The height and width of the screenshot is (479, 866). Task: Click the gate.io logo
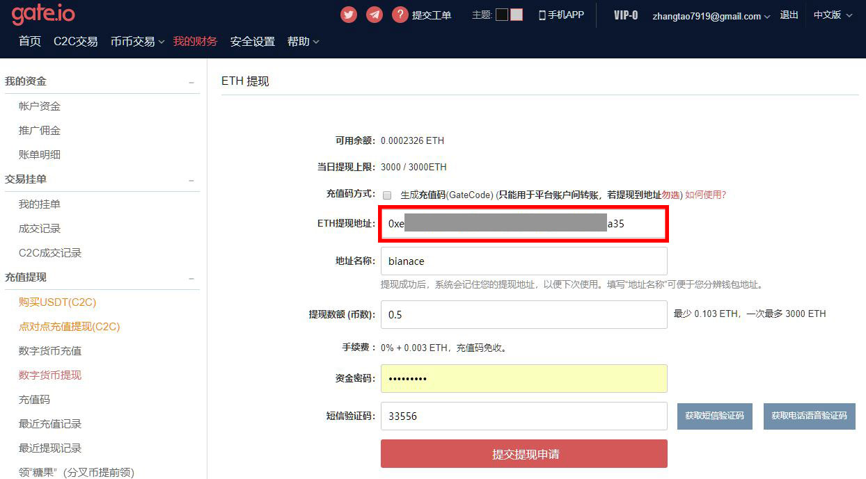[43, 14]
